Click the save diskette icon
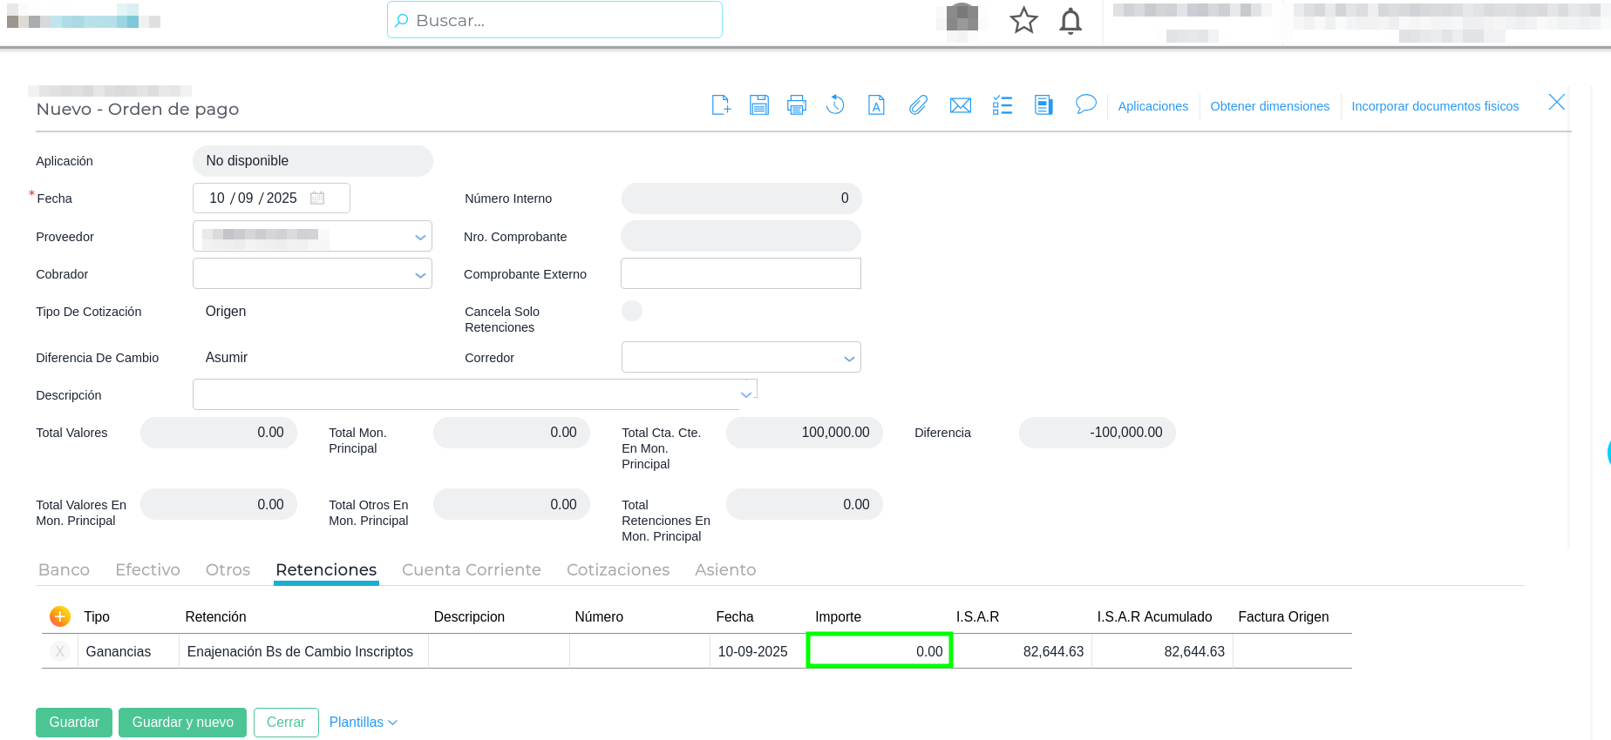Screen dimensions: 1611x740 759,105
